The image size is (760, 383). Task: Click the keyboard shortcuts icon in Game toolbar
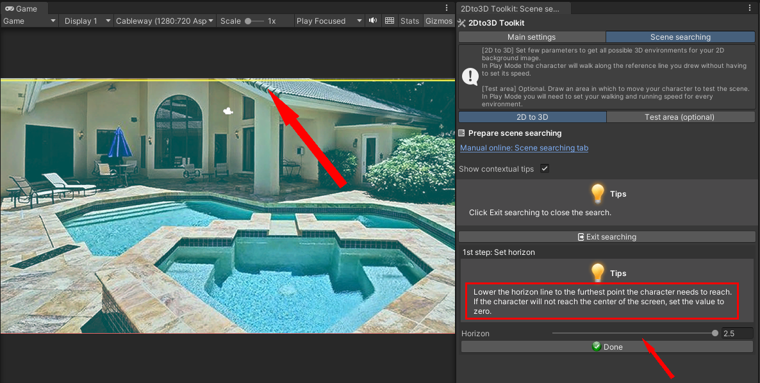(390, 21)
